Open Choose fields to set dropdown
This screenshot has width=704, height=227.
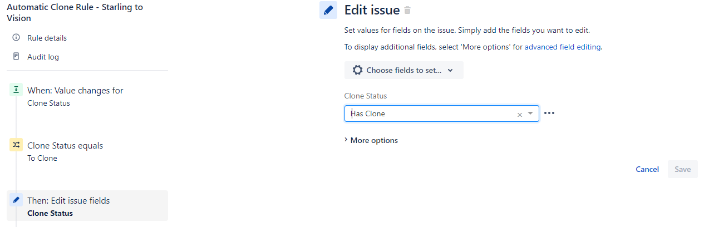(x=404, y=70)
